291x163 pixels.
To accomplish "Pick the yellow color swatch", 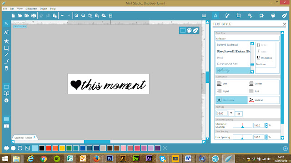I will (62, 148).
